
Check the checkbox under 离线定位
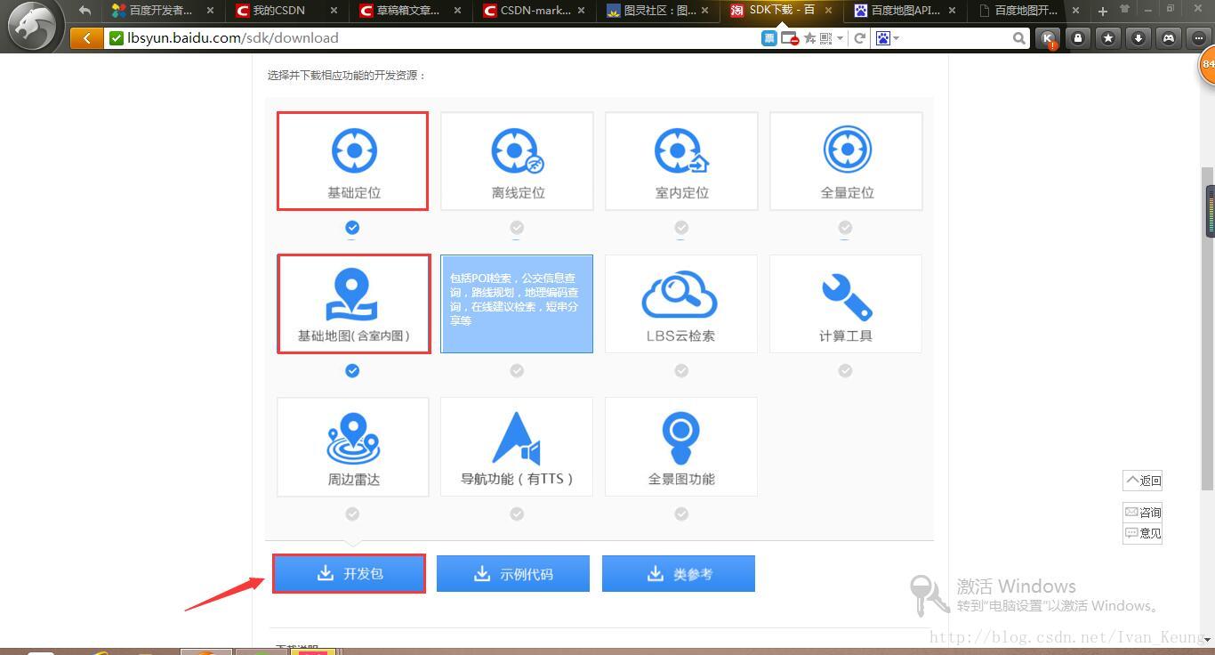(x=517, y=228)
